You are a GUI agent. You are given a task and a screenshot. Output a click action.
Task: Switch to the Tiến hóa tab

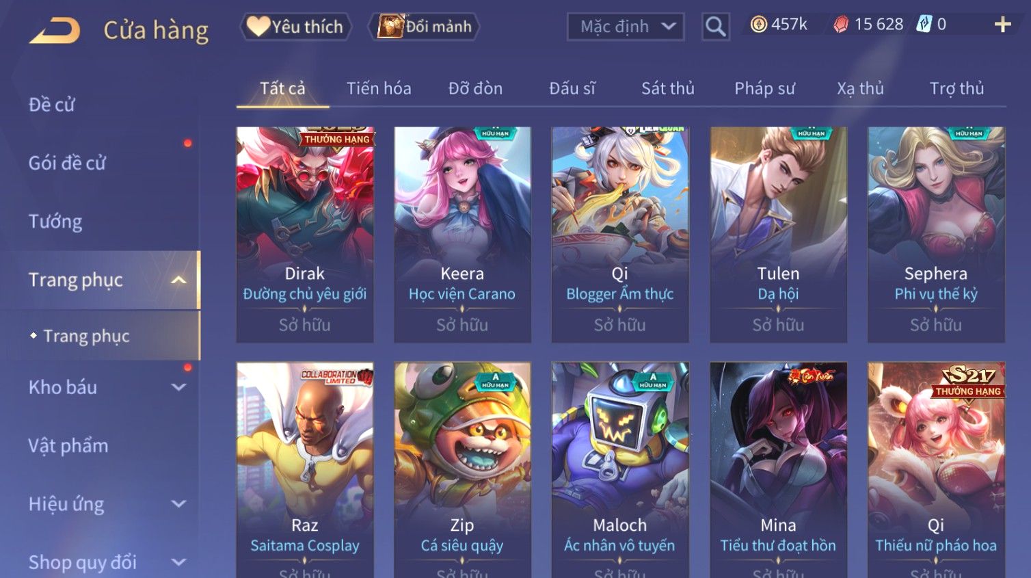(x=379, y=88)
